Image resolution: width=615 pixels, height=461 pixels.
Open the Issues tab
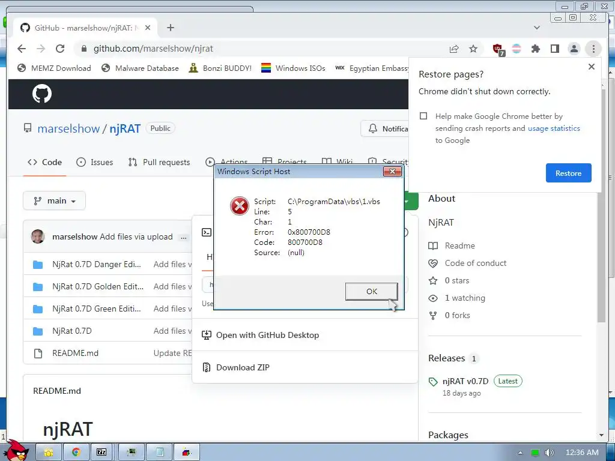click(x=94, y=162)
